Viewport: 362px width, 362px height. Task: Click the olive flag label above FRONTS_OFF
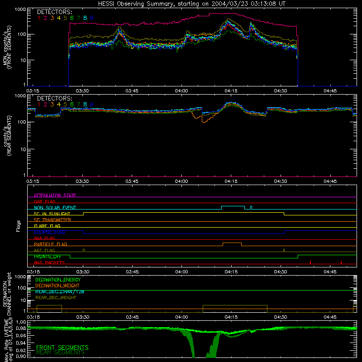[44, 250]
